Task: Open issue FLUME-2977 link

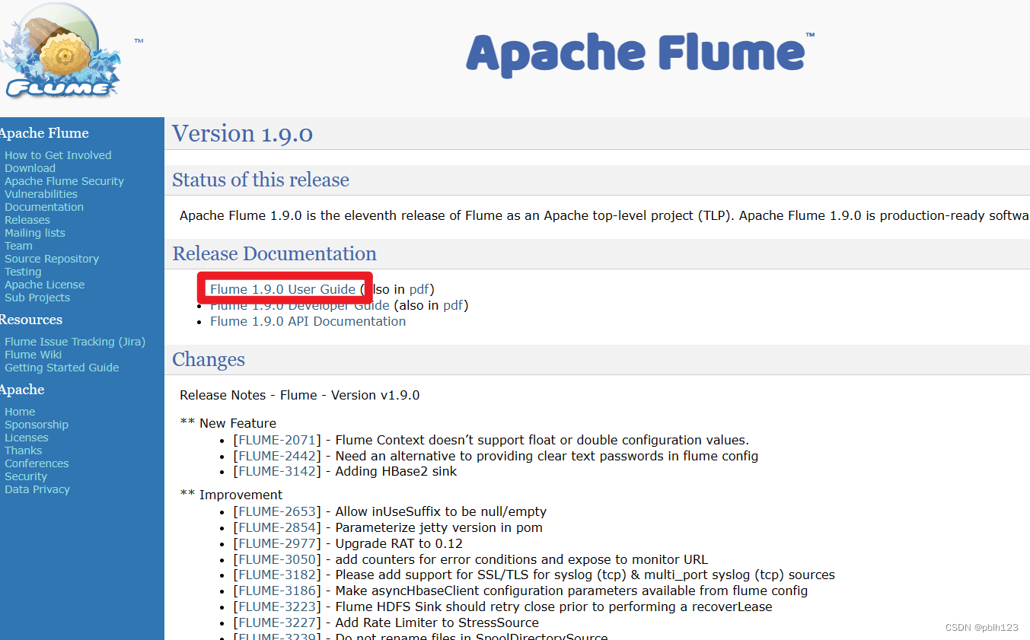Action: pos(277,543)
